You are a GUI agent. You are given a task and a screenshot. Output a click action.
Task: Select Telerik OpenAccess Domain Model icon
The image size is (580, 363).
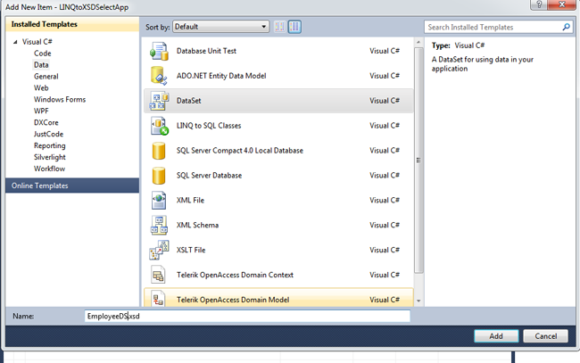(160, 300)
